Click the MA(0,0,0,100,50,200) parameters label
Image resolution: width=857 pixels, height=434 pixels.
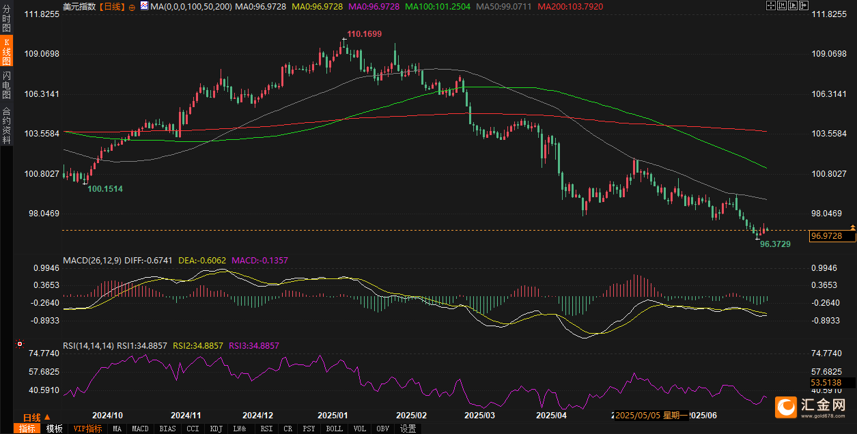click(x=191, y=7)
